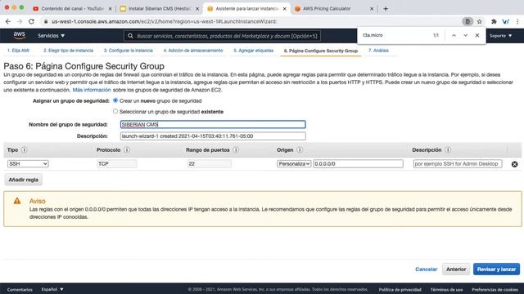Click the search magnifier icon in AWS bar
The width and height of the screenshot is (524, 294).
tap(130, 36)
